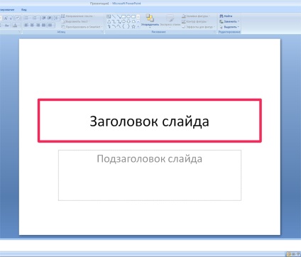Screen dimensions: 301x257
Task: Align paragraph text to the left
Action: pos(26,25)
